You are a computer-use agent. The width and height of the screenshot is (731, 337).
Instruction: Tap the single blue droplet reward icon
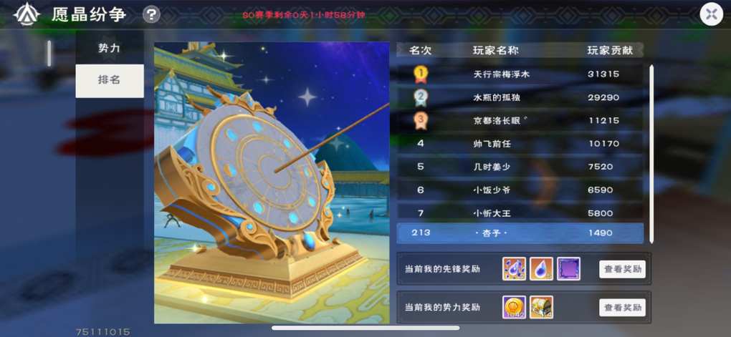(x=541, y=268)
